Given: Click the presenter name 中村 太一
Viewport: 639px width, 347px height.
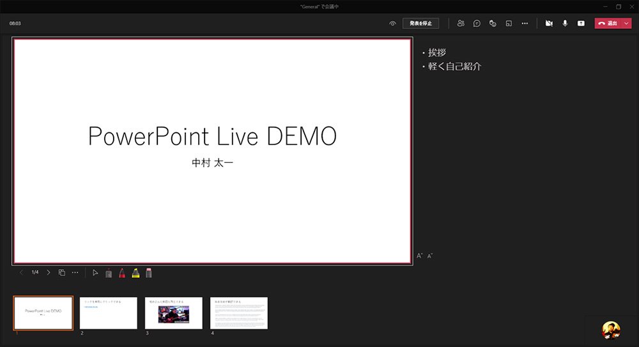Looking at the screenshot, I should pyautogui.click(x=212, y=163).
